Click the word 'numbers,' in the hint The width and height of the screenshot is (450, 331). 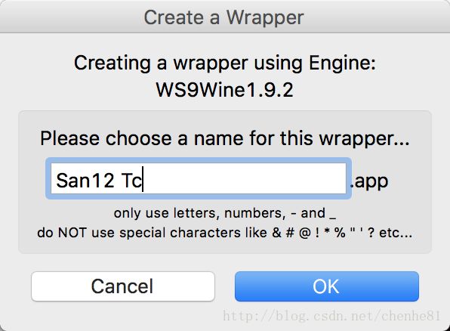255,213
